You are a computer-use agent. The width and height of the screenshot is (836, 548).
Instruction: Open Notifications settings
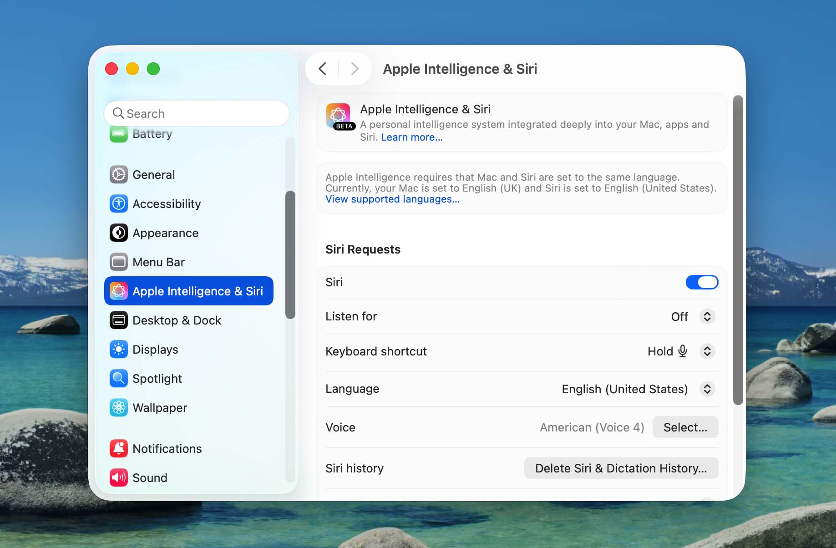[189, 449]
